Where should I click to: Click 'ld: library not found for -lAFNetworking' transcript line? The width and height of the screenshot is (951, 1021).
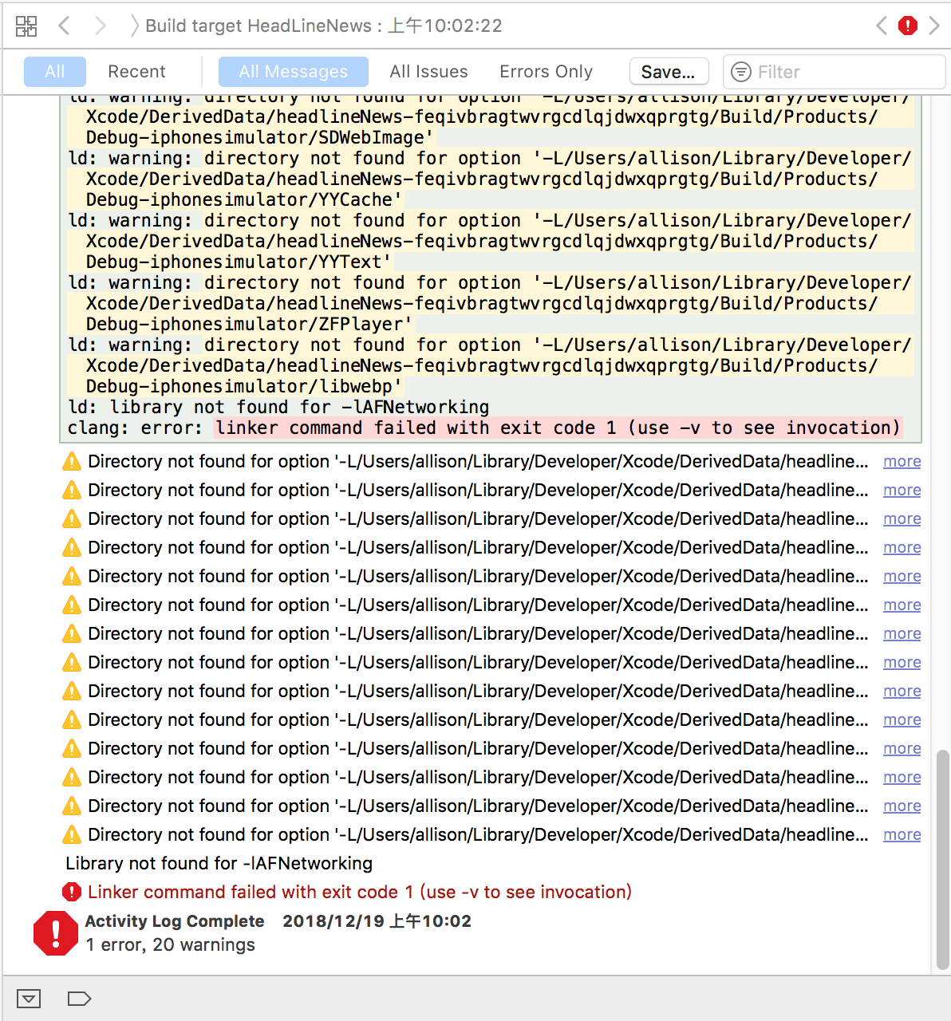click(278, 408)
